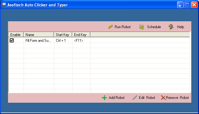The height and width of the screenshot is (114, 199).
Task: Click the "<F11>" end key cell
Action: click(x=79, y=41)
